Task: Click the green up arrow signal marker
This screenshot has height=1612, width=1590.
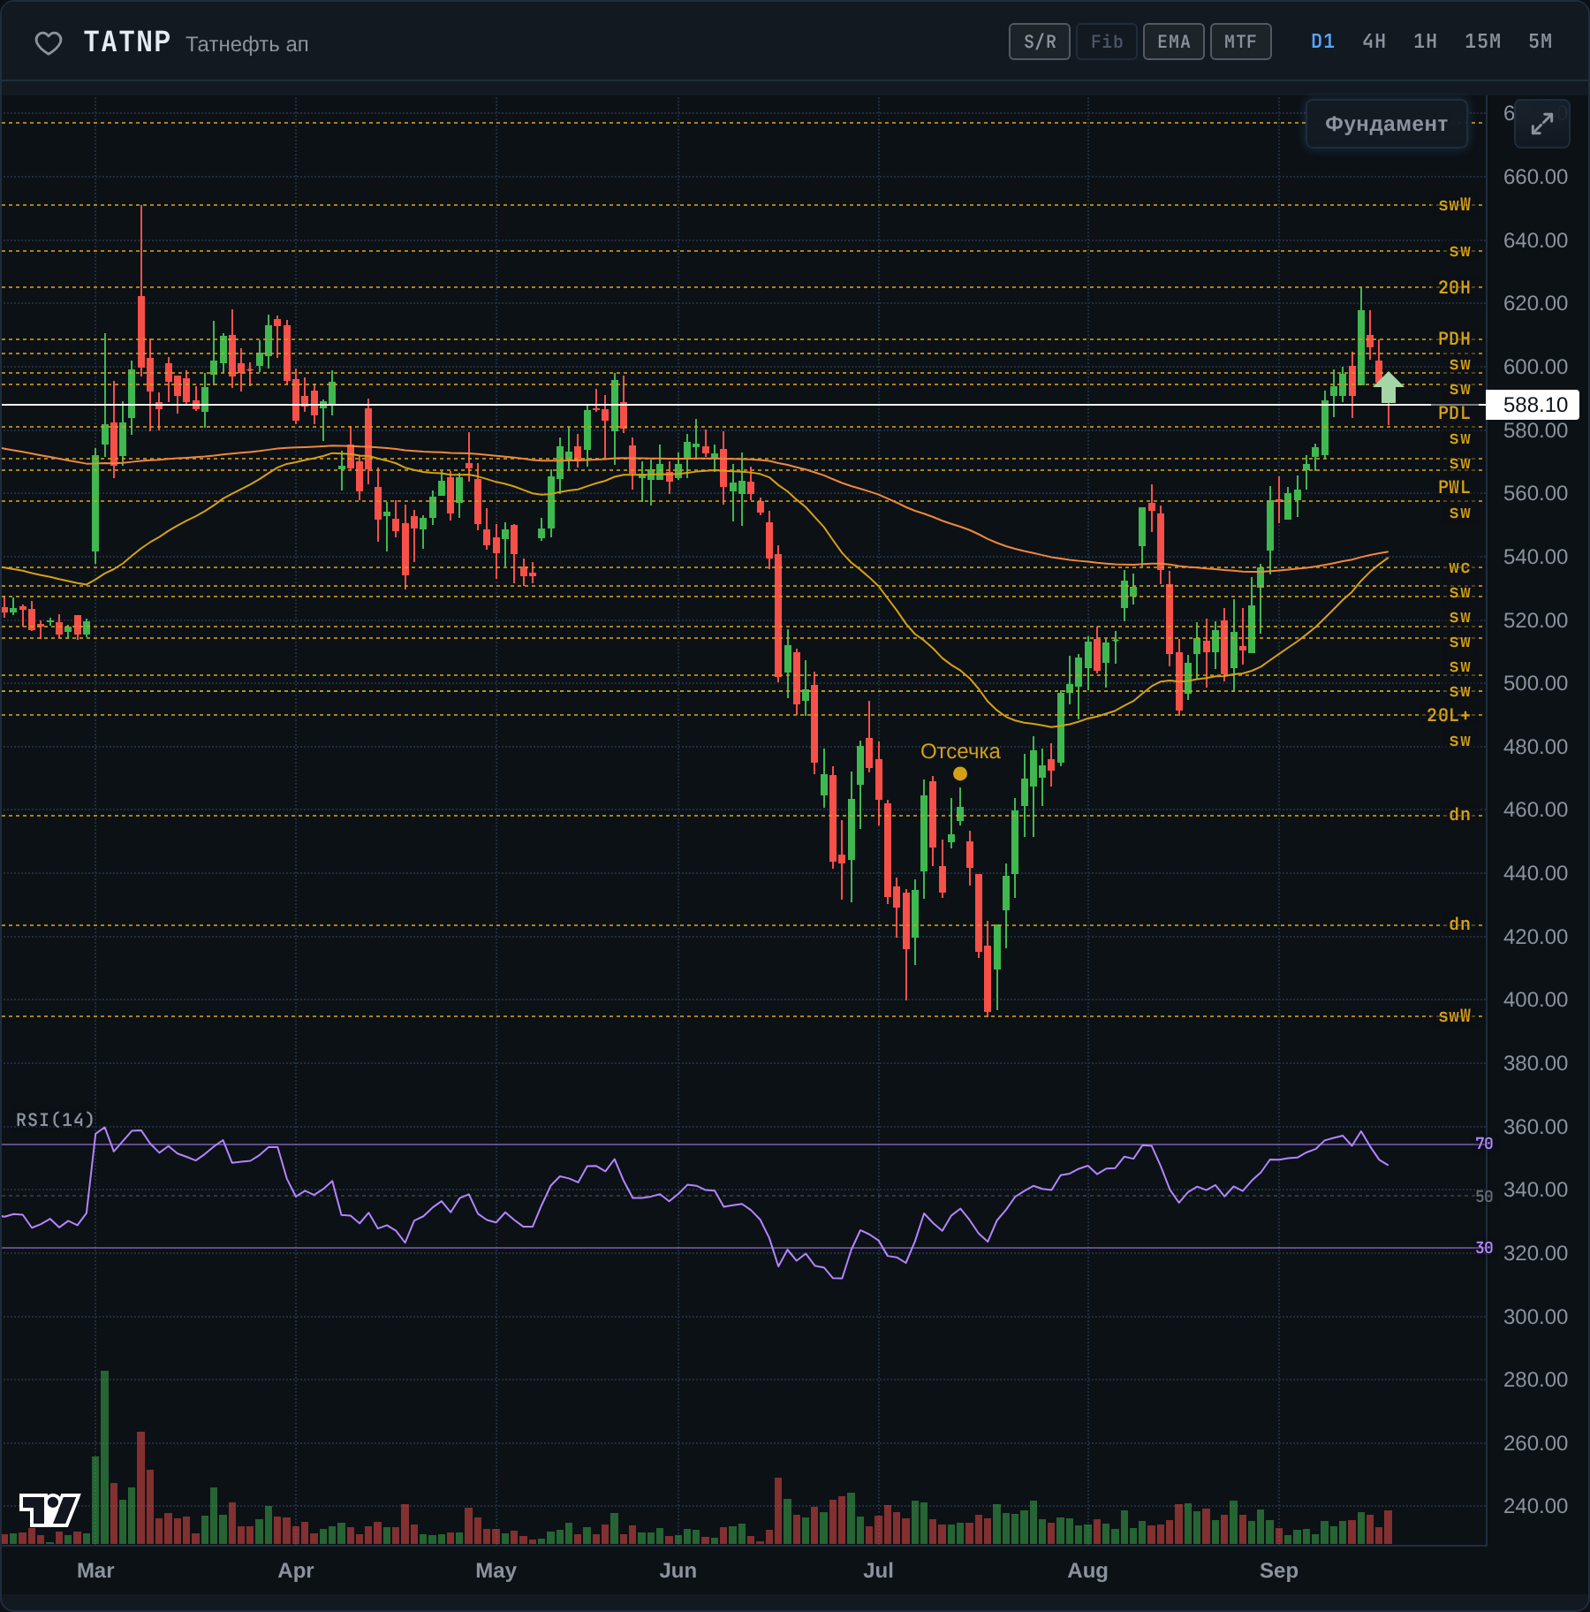Action: point(1388,387)
